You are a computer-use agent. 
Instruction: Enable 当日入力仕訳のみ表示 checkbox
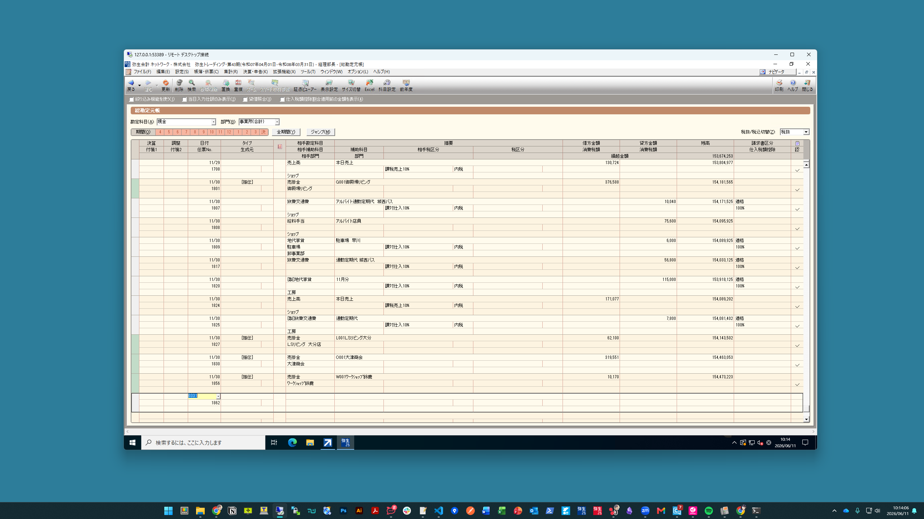click(185, 99)
